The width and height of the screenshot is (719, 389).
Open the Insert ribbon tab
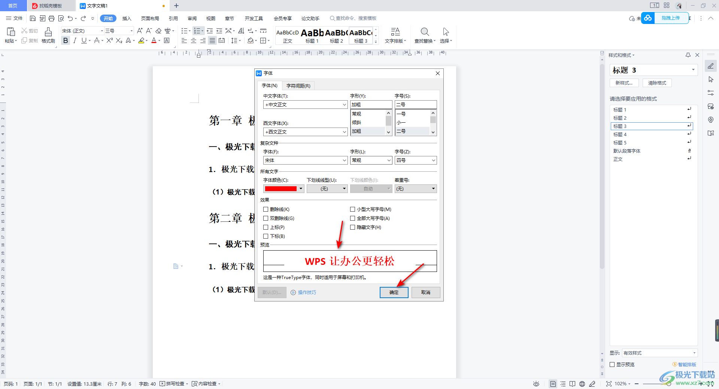[x=127, y=18]
